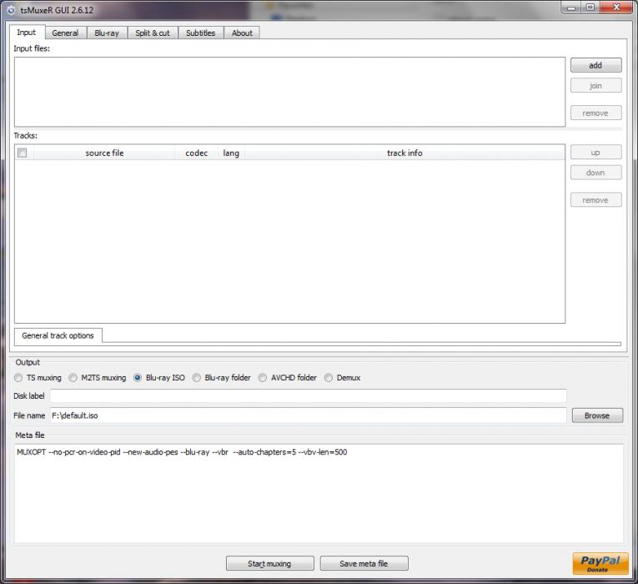Maximize the tsMuxeR window
638x584 pixels.
[x=590, y=8]
